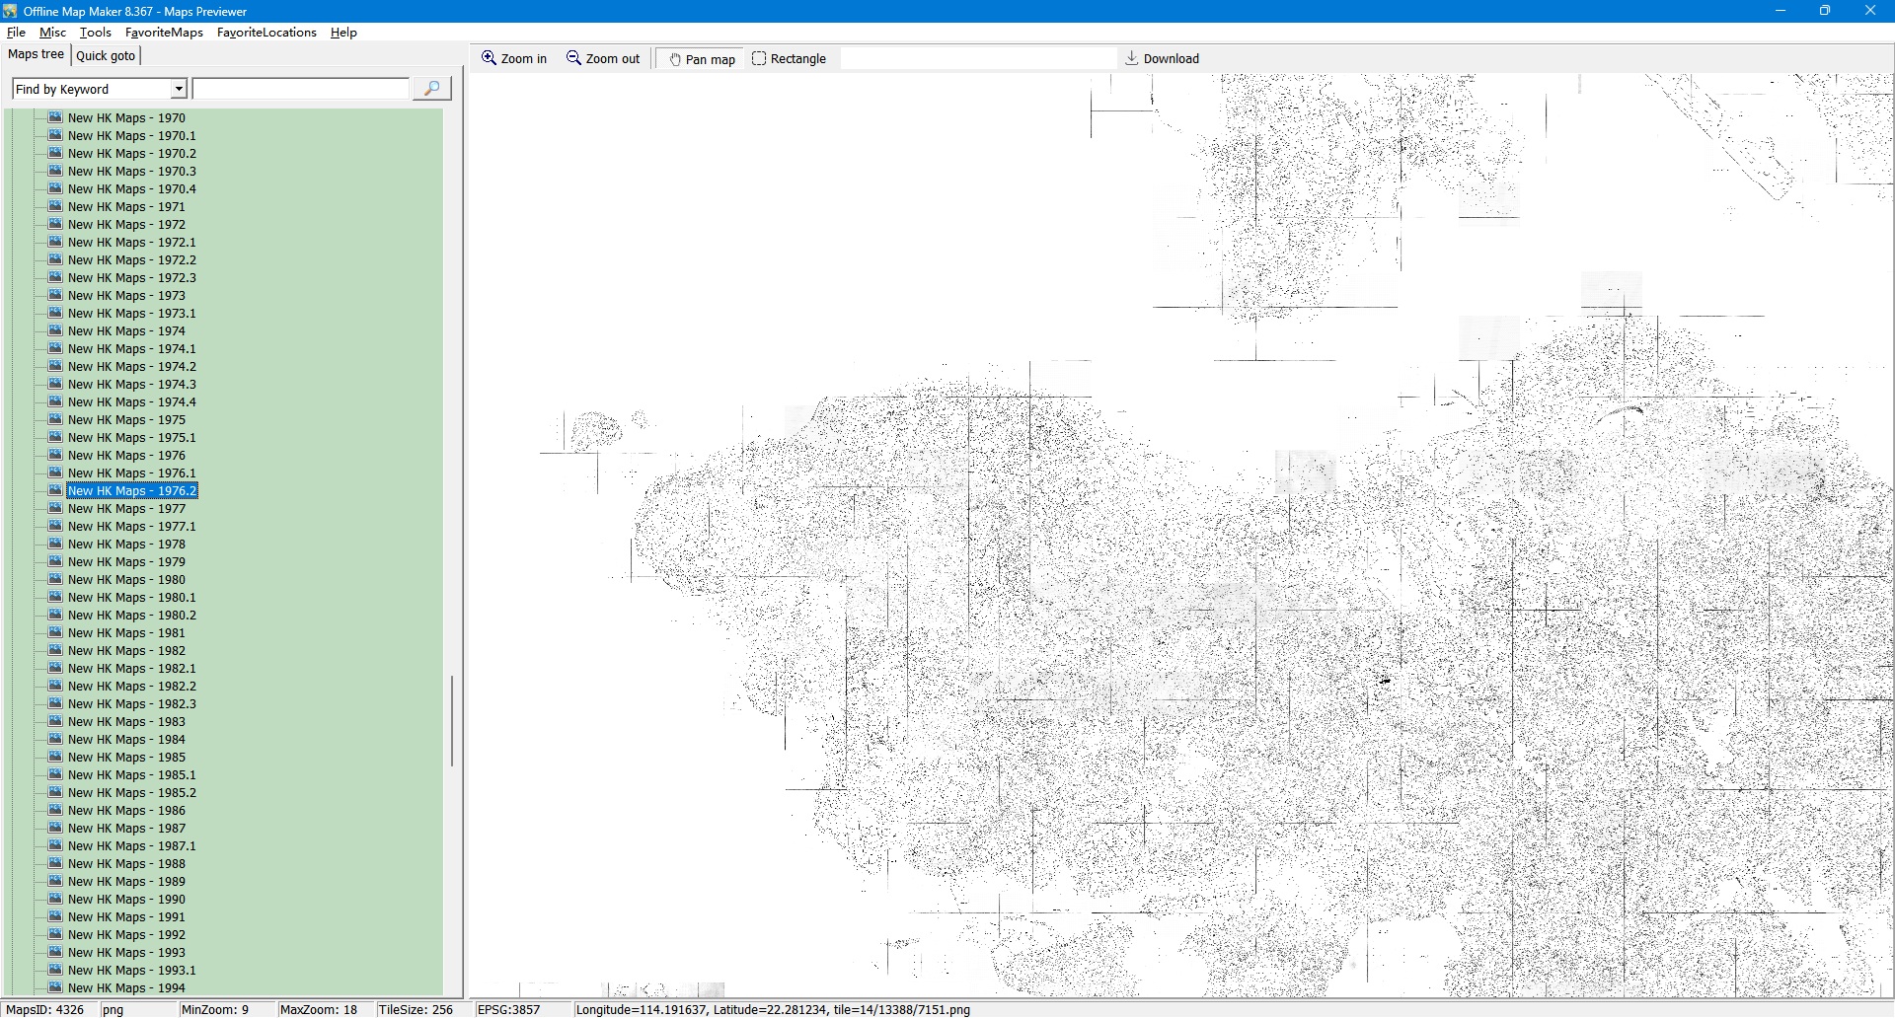
Task: Open the FavoriteMaps menu
Action: click(164, 33)
